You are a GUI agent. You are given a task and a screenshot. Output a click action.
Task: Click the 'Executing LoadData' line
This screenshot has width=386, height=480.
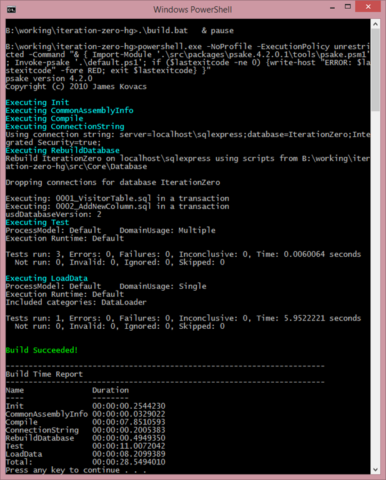tap(46, 278)
